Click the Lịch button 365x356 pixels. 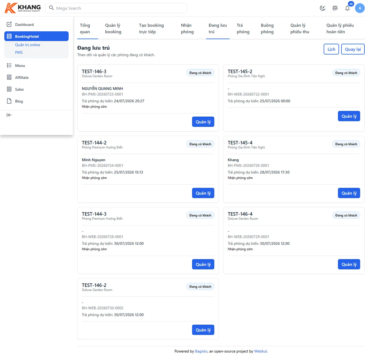(331, 49)
